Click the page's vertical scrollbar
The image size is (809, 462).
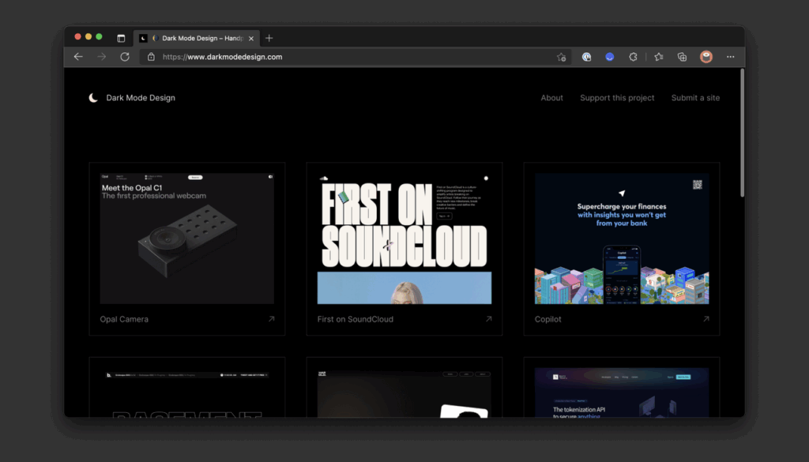tap(743, 133)
